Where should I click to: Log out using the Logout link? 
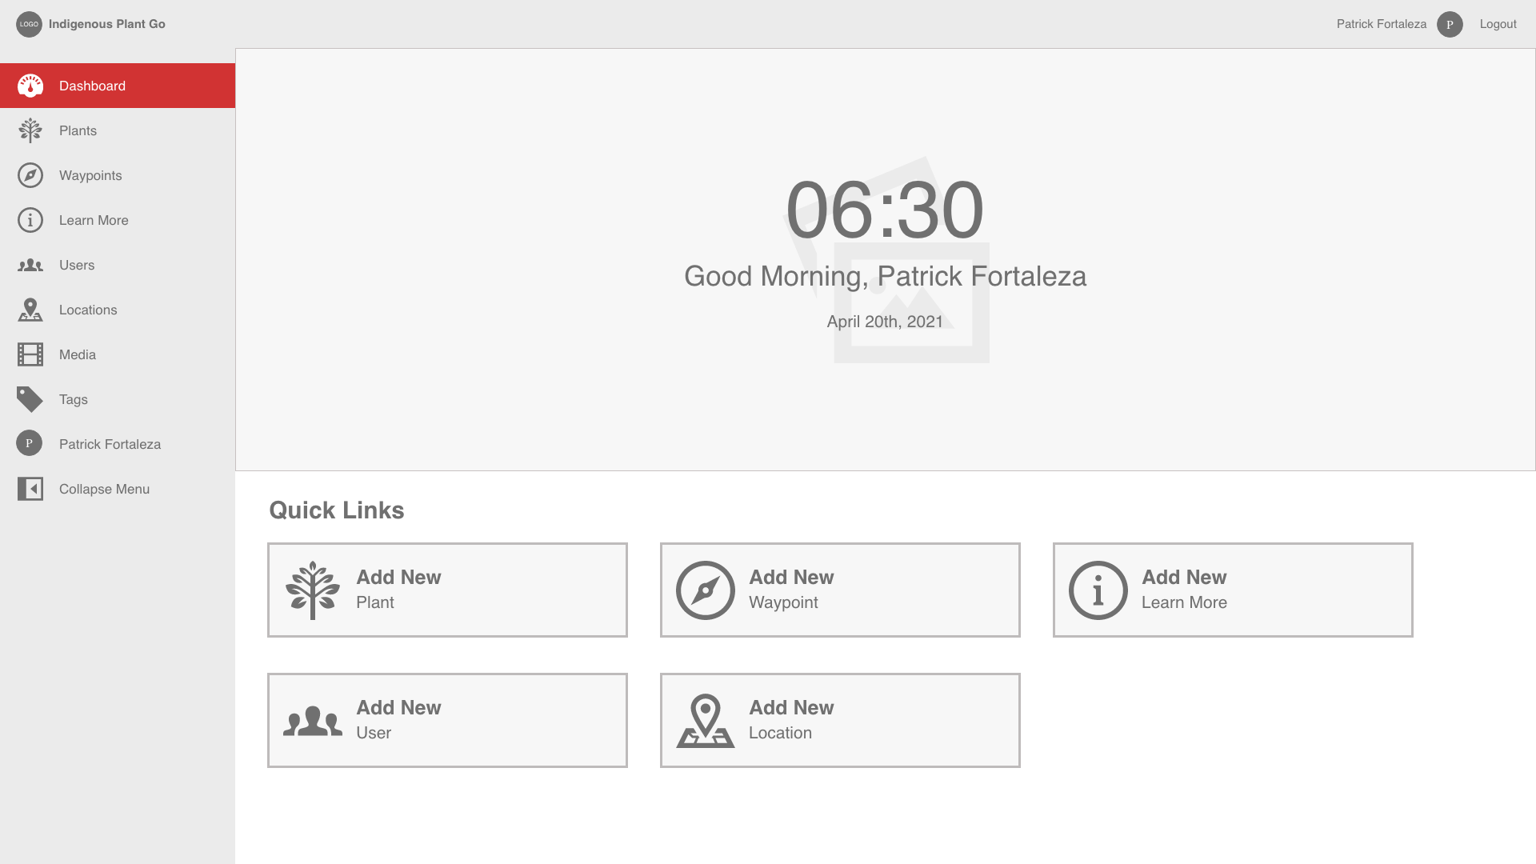(1498, 24)
